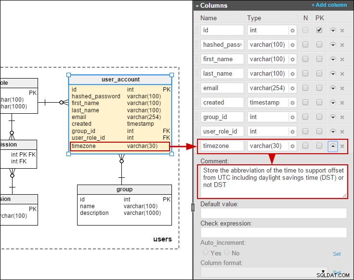Grab the drag handle of email row
This screenshot has height=280, width=354.
click(x=197, y=88)
